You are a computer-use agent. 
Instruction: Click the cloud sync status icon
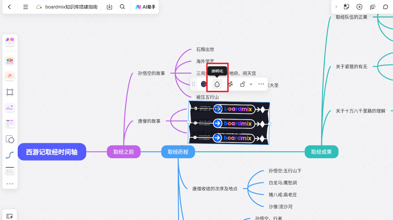click(39, 7)
